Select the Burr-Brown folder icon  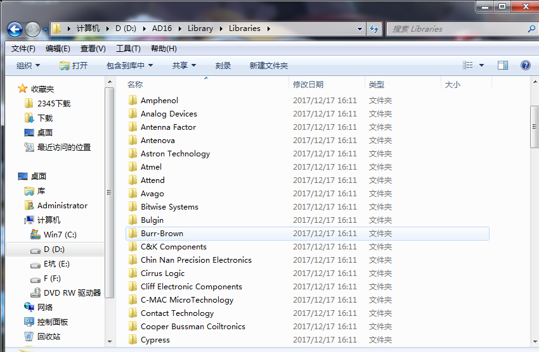[133, 233]
